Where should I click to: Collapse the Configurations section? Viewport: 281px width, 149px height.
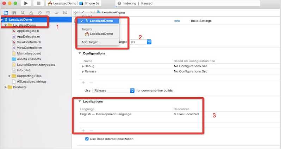pos(80,53)
